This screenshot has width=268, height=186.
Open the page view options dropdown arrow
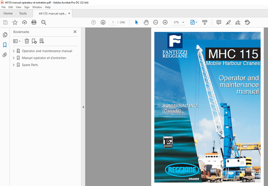coord(196,22)
